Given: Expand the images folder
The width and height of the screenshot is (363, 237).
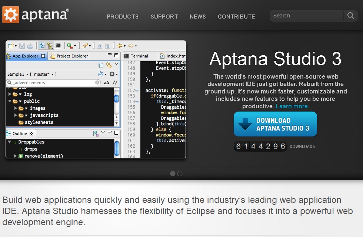Looking at the screenshot, I should (16, 108).
